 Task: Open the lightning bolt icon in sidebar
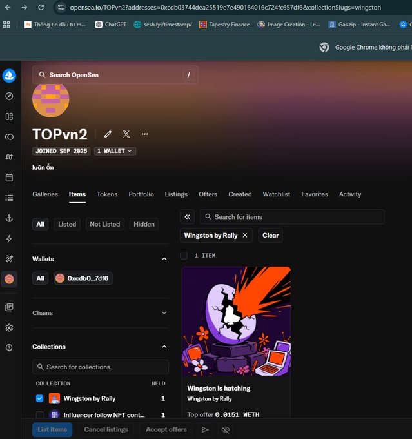[9, 238]
